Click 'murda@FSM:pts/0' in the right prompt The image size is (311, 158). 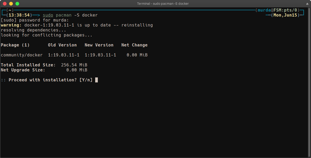point(277,10)
